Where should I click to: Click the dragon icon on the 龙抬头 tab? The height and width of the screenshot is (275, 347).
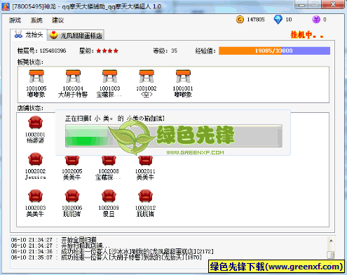[18, 34]
